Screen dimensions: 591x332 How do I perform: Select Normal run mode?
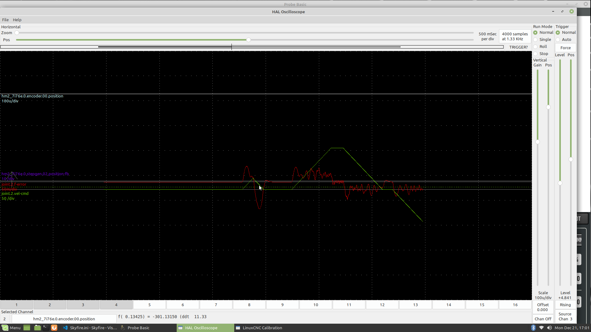(544, 33)
